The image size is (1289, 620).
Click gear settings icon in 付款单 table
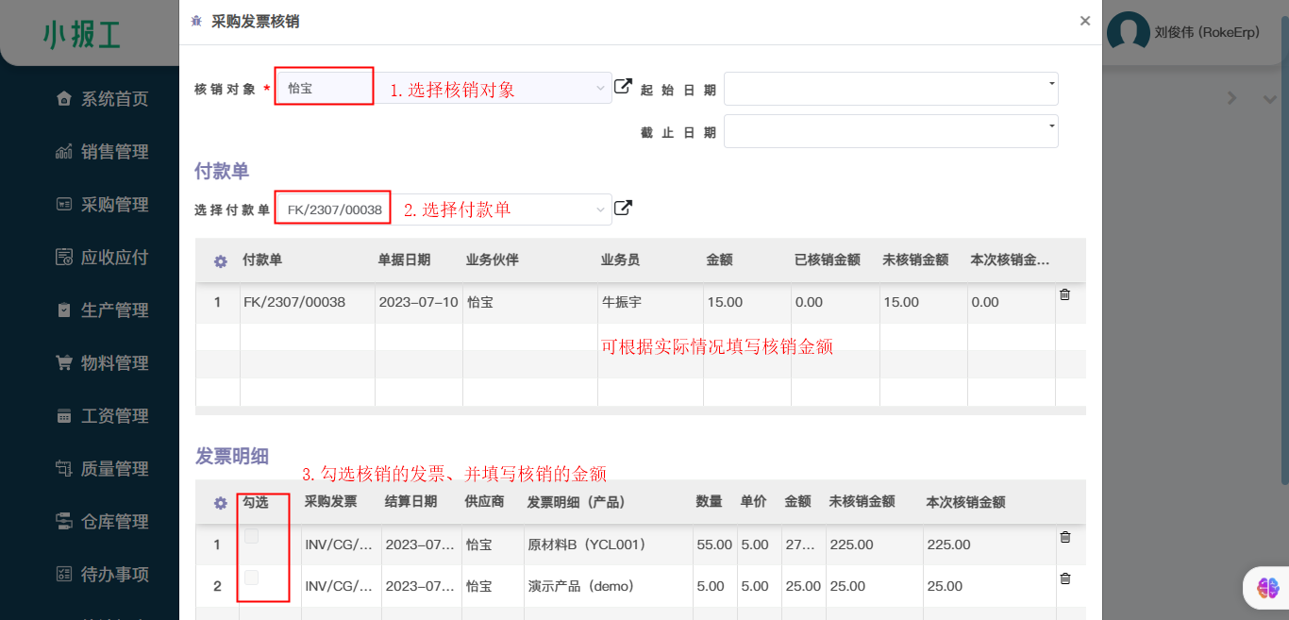click(x=220, y=260)
